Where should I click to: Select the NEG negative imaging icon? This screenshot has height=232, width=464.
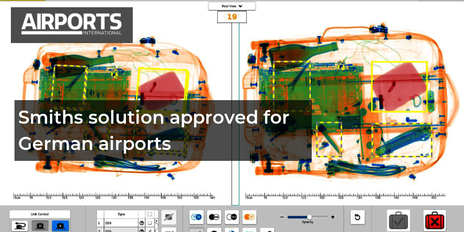point(232,217)
